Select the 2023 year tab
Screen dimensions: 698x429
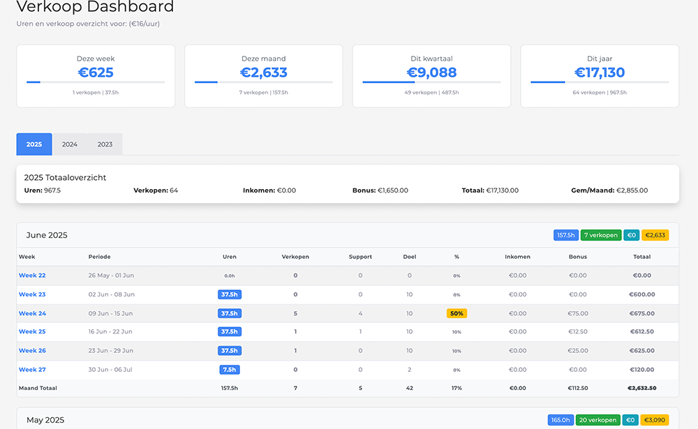105,144
